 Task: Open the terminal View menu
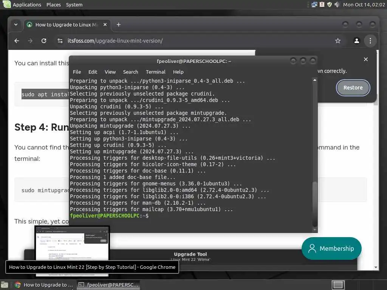click(x=110, y=72)
